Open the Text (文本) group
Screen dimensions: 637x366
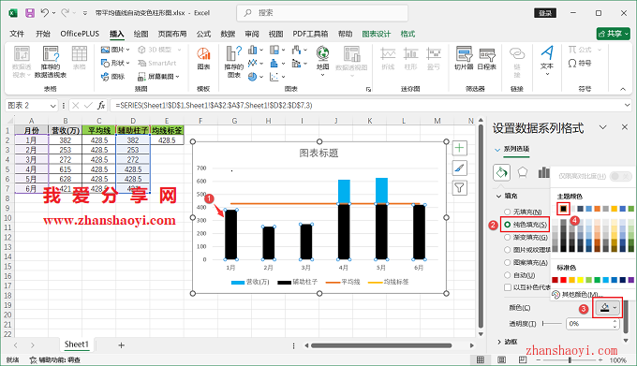tap(547, 60)
